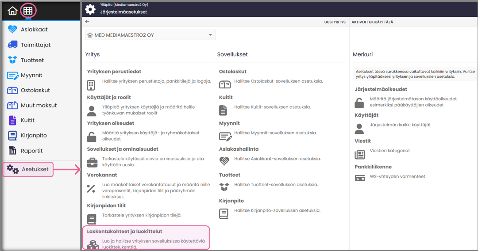Open the app grid menu icon
The image size is (478, 251).
pyautogui.click(x=28, y=11)
